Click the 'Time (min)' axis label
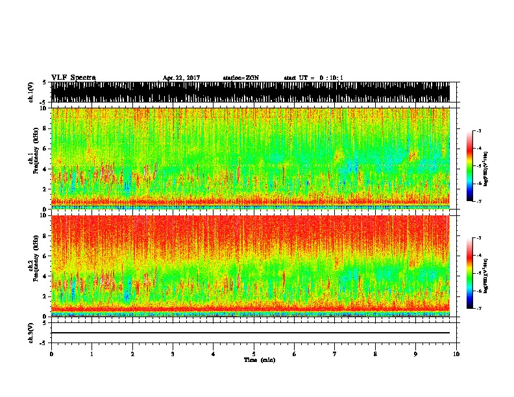The image size is (514, 397). [260, 360]
